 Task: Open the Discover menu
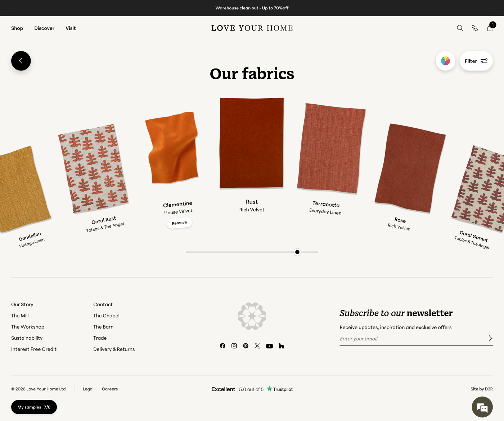(44, 28)
